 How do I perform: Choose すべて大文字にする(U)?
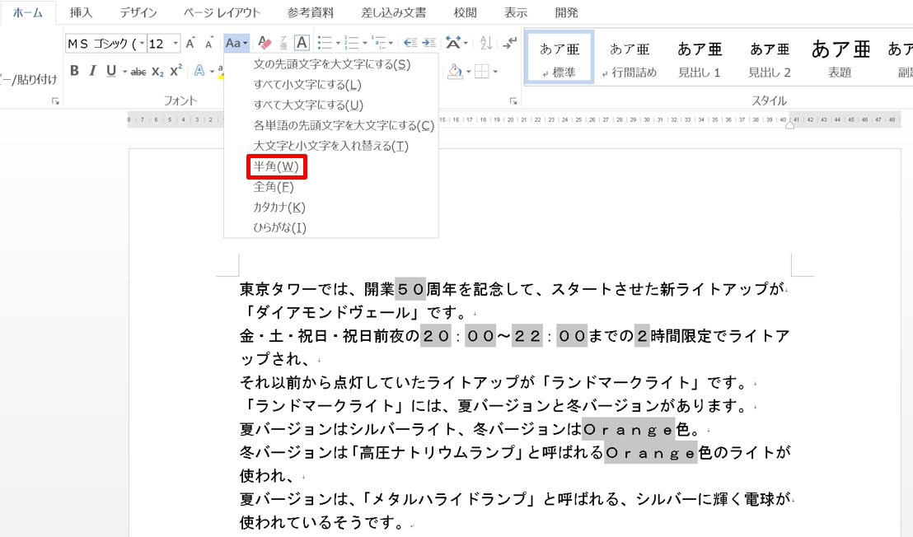click(330, 105)
